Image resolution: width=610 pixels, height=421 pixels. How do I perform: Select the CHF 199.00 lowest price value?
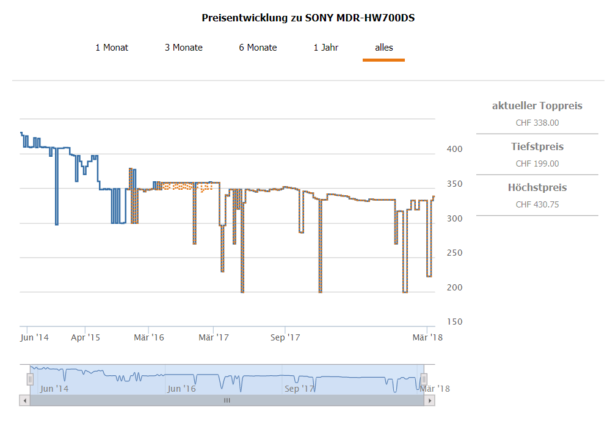tap(537, 164)
